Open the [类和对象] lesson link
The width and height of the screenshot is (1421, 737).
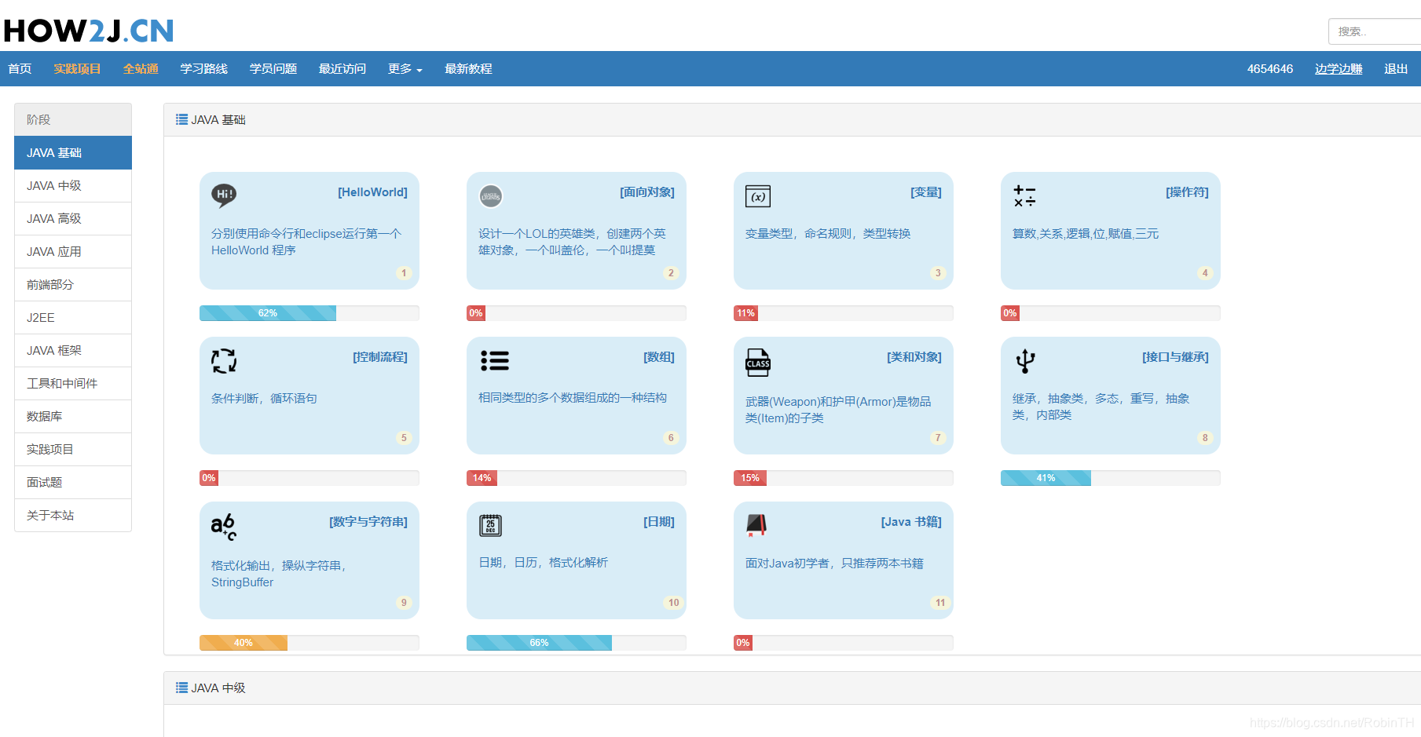914,357
